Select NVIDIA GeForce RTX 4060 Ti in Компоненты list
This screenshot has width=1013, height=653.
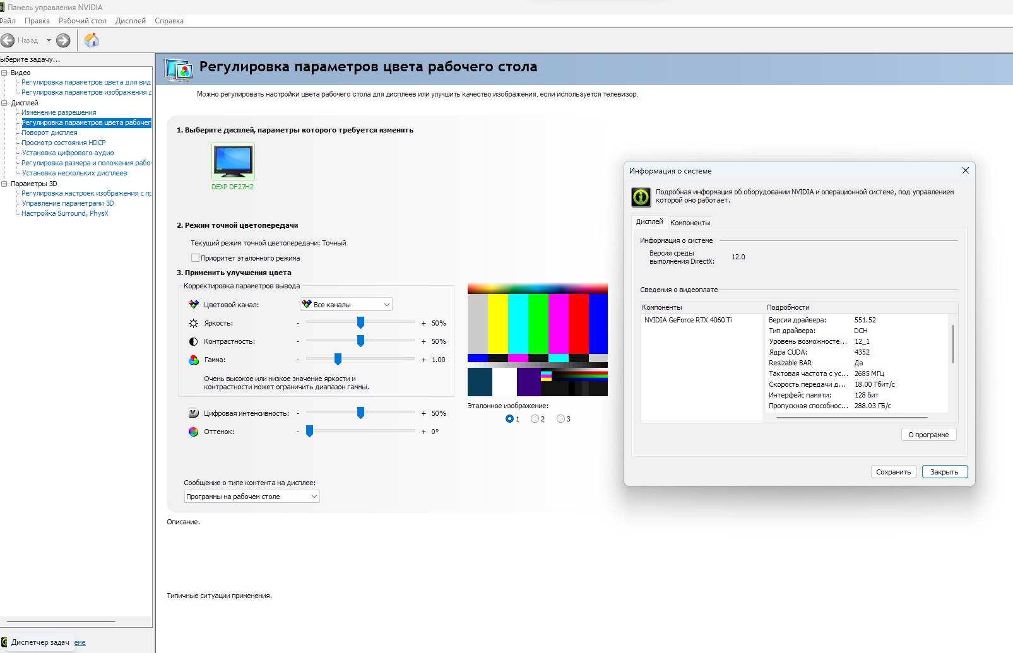pos(688,320)
